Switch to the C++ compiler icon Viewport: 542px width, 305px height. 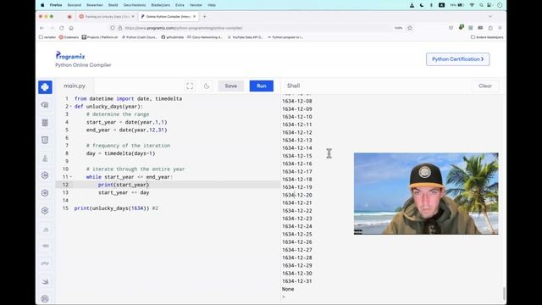pyautogui.click(x=45, y=193)
